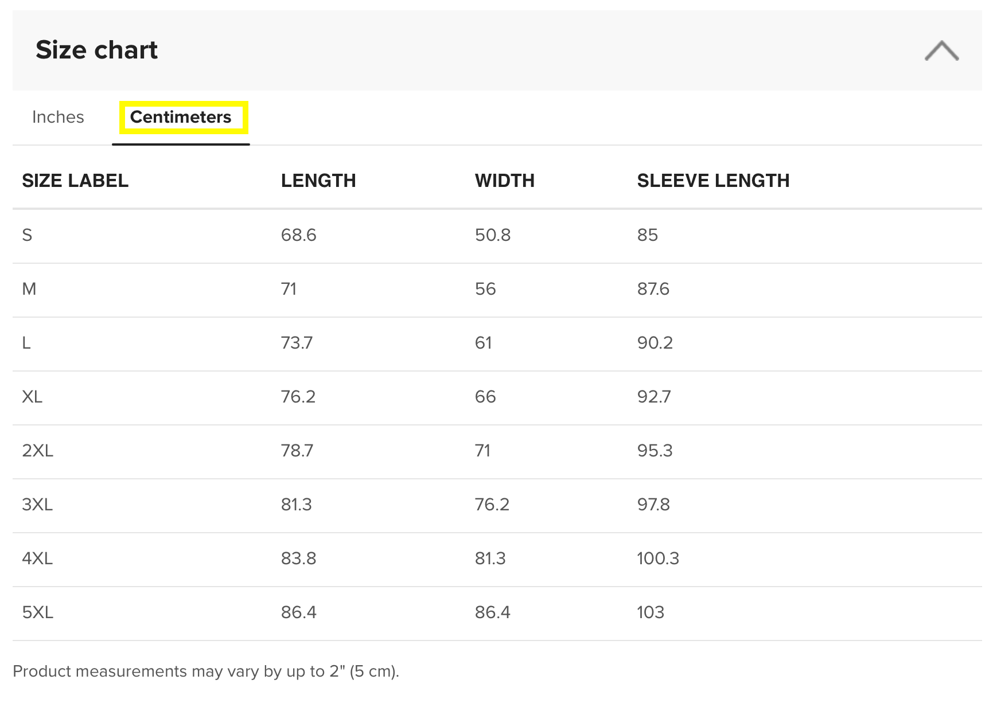The width and height of the screenshot is (997, 703).
Task: Select the L size row label
Action: pos(26,343)
